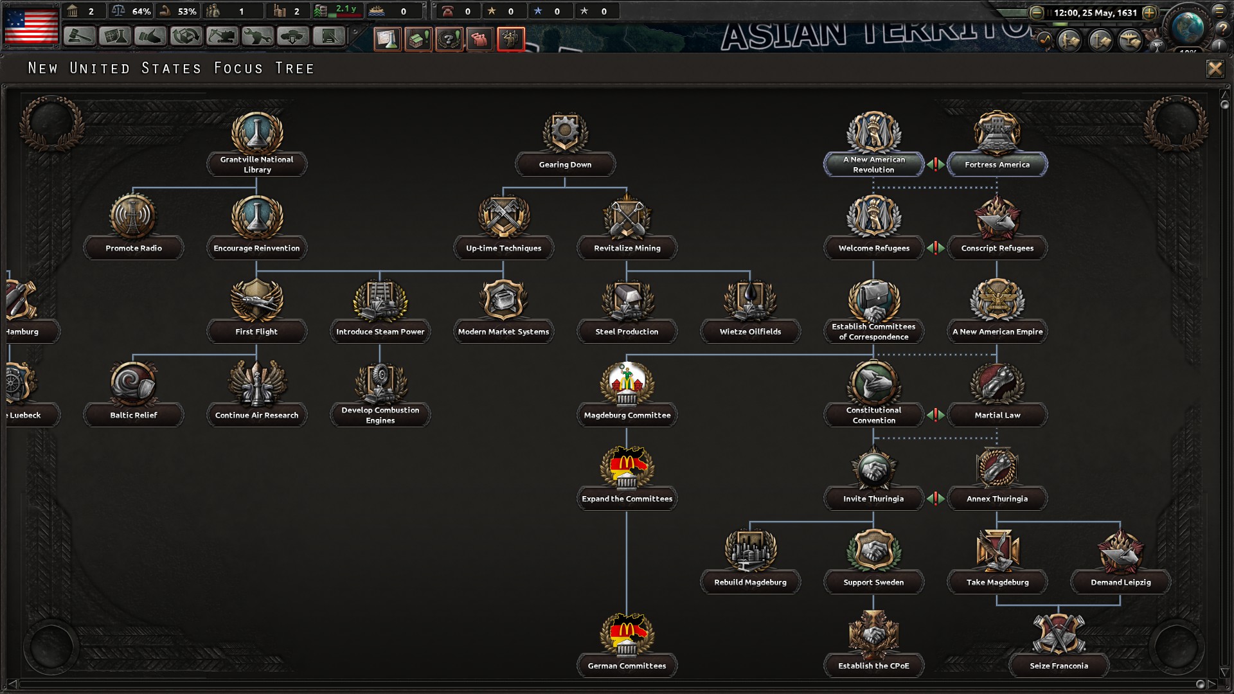The image size is (1234, 694).
Task: Select the Expand the Committees focus icon
Action: coord(627,467)
